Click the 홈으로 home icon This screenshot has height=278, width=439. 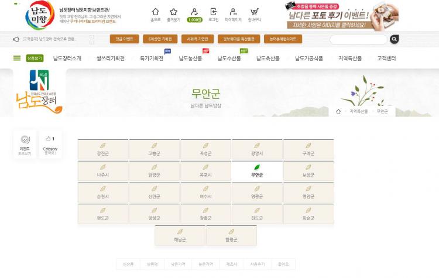click(155, 13)
